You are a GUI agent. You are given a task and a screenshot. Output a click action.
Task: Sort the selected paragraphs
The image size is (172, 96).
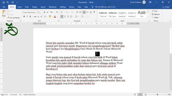pyautogui.click(x=91, y=12)
